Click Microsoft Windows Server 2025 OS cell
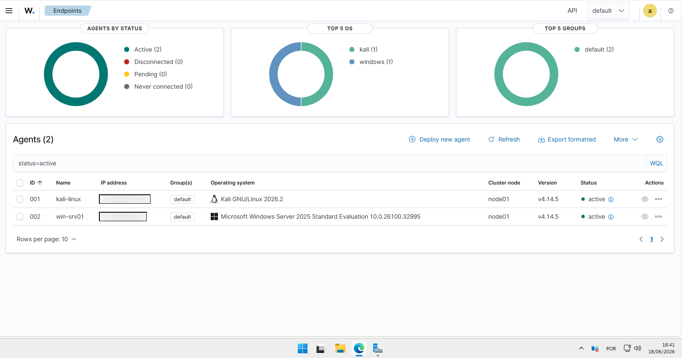The width and height of the screenshot is (682, 358). pyautogui.click(x=316, y=217)
